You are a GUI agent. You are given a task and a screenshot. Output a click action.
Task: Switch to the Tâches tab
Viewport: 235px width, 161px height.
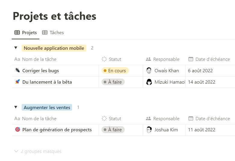click(53, 33)
